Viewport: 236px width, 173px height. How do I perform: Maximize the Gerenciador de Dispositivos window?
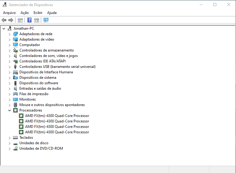[215, 5]
